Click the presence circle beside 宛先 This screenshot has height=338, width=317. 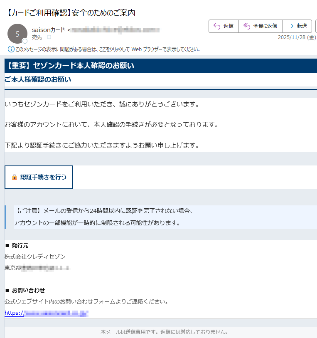pos(49,37)
